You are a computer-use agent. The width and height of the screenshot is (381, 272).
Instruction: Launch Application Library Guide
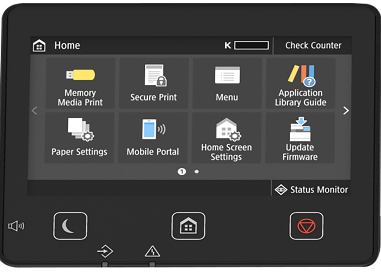[300, 84]
